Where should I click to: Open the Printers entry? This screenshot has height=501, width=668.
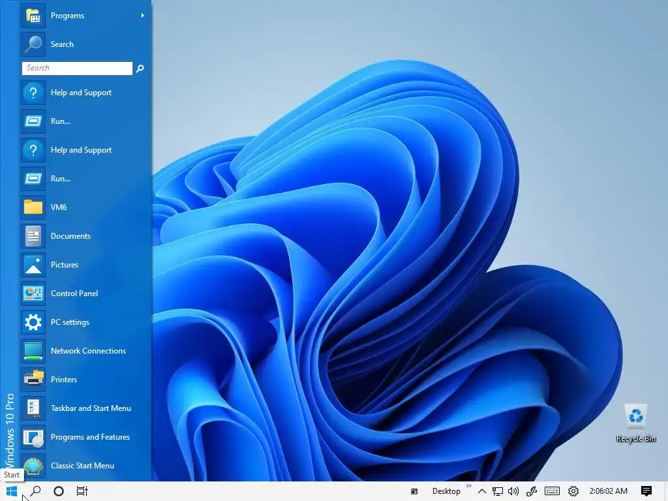coord(85,379)
